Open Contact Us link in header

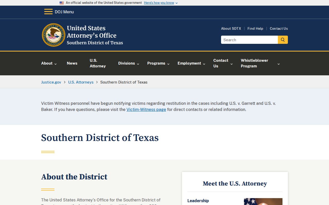279,28
